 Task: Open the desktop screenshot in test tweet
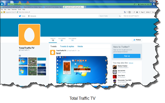click(x=82, y=70)
